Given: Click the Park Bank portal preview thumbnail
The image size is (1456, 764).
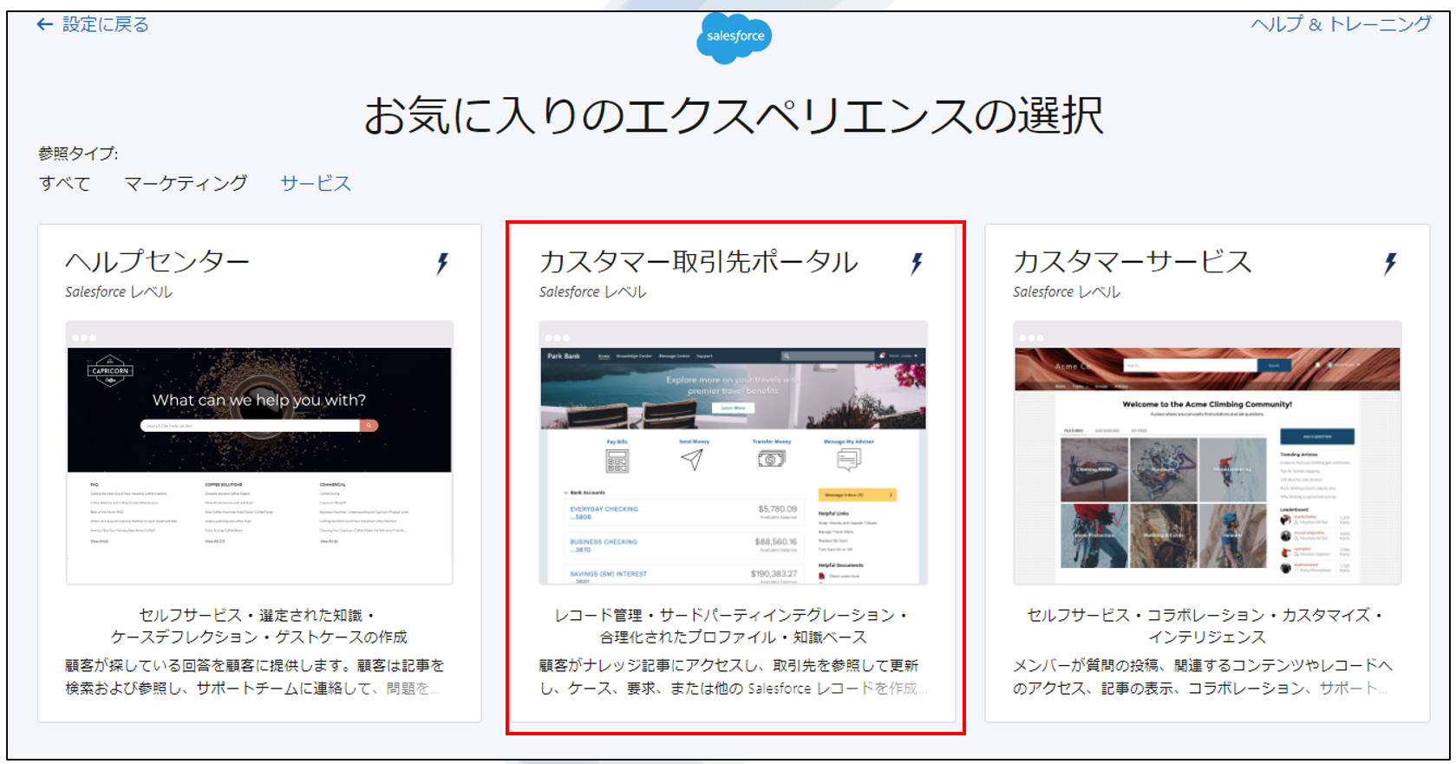Looking at the screenshot, I should coord(733,454).
